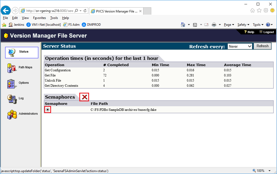The image size is (277, 174).
Task: Delete the selected semaphore with the red X
Action: click(x=84, y=97)
